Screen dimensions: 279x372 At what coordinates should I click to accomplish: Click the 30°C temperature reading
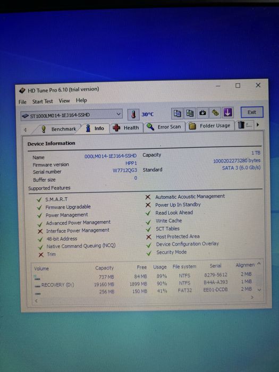[148, 114]
